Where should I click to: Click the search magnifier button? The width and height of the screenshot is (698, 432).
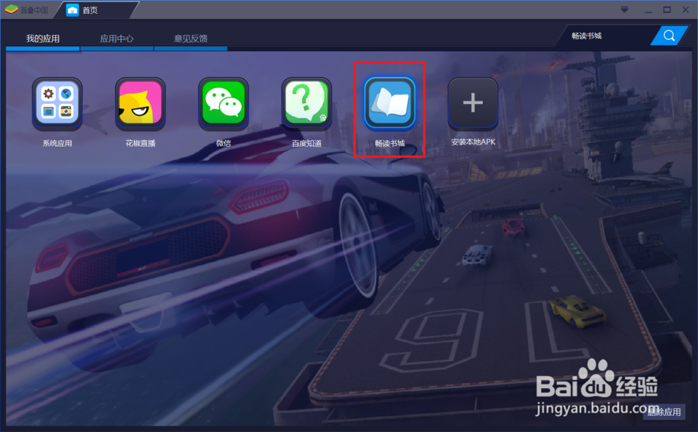coord(669,36)
